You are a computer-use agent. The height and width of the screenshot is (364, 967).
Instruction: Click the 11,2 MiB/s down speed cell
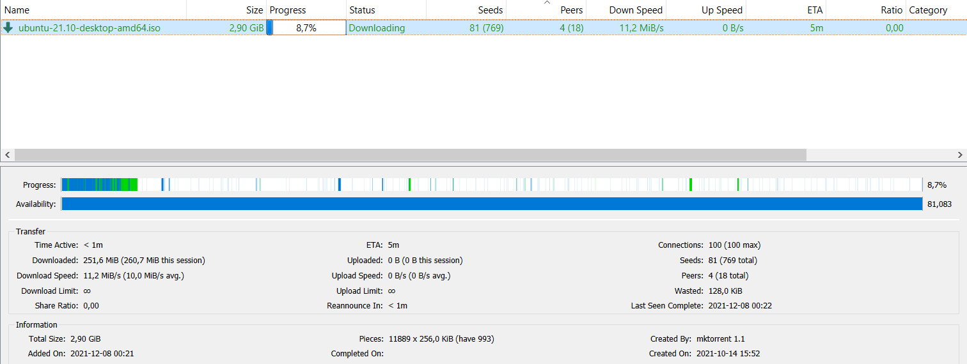(641, 28)
